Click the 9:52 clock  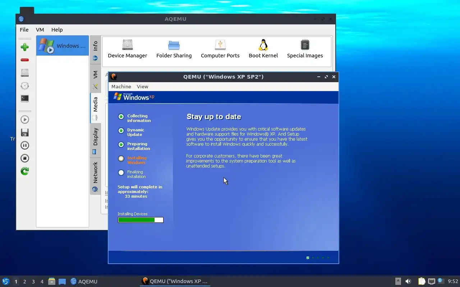pos(453,281)
